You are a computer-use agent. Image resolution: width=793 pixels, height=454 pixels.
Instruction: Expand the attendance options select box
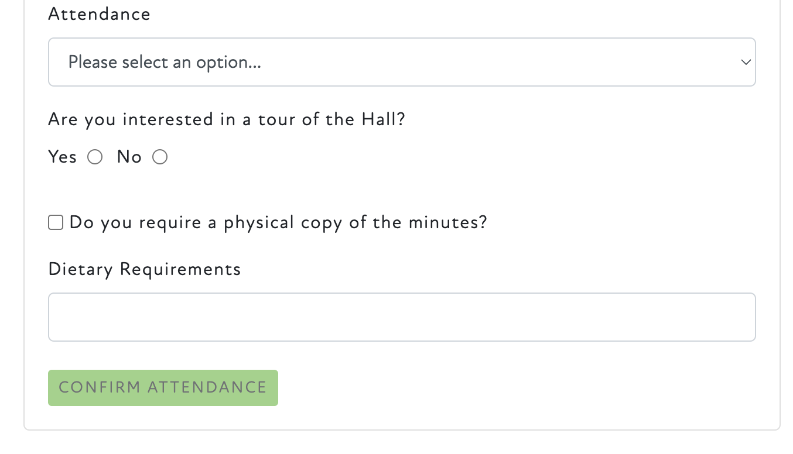pos(402,62)
